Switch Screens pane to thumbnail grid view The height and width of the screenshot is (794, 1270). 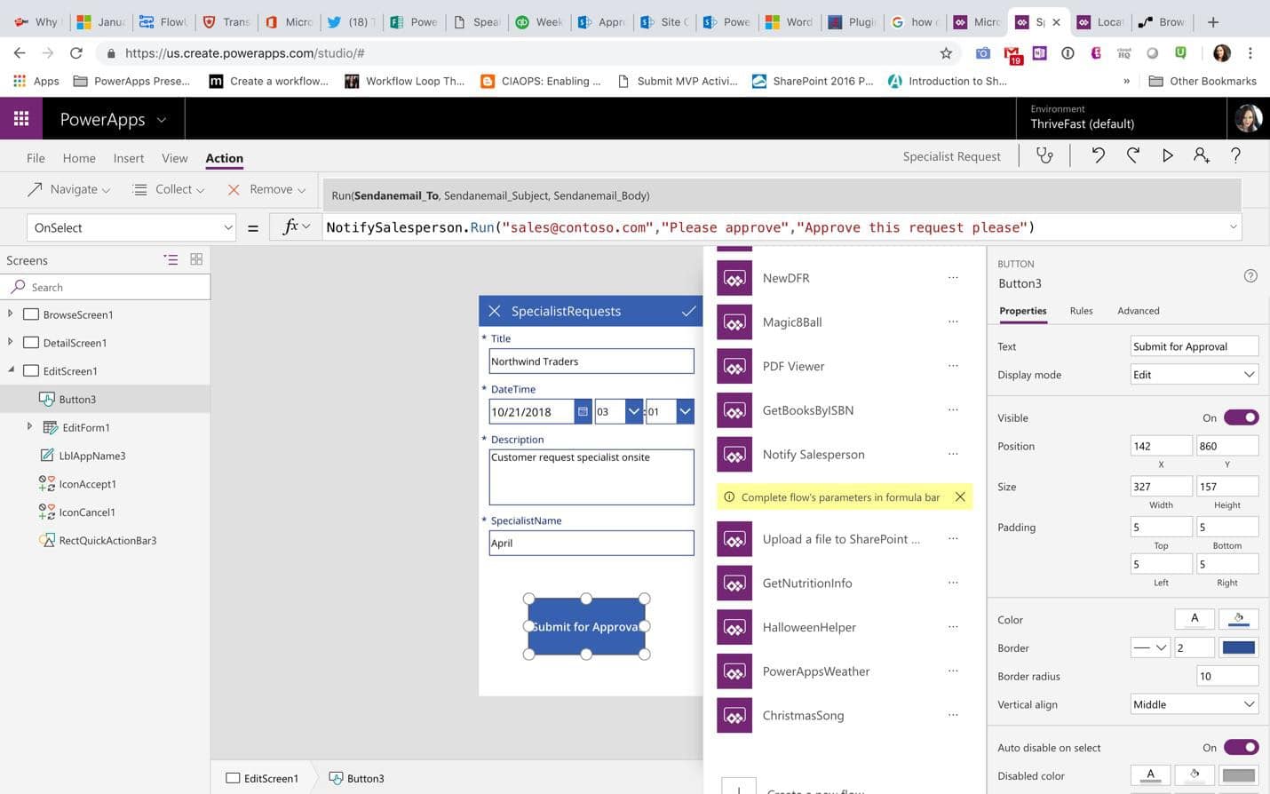(196, 259)
